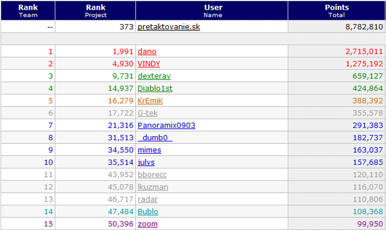Image resolution: width=386 pixels, height=230 pixels.
Task: Select _dumb0_'s points 182,737
Action: pyautogui.click(x=368, y=138)
